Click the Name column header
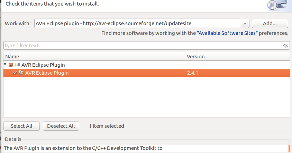Screen dimensions: 292x153 pyautogui.click(x=12, y=56)
